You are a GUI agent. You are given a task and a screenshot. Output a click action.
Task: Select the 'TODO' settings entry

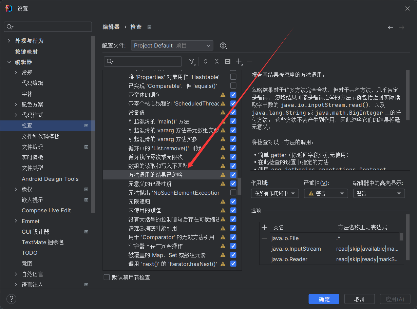coord(30,253)
